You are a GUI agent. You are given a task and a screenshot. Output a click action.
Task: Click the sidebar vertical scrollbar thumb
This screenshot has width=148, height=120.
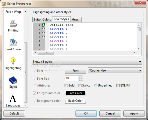click(26, 72)
